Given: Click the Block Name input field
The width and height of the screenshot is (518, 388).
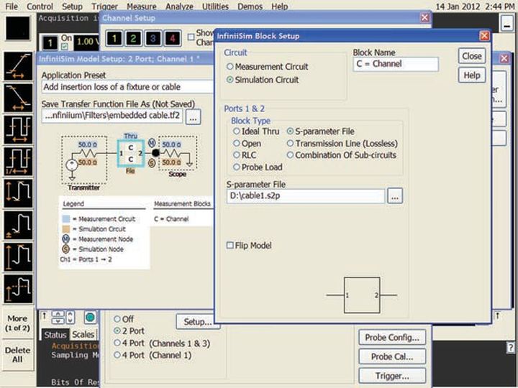Looking at the screenshot, I should point(396,64).
